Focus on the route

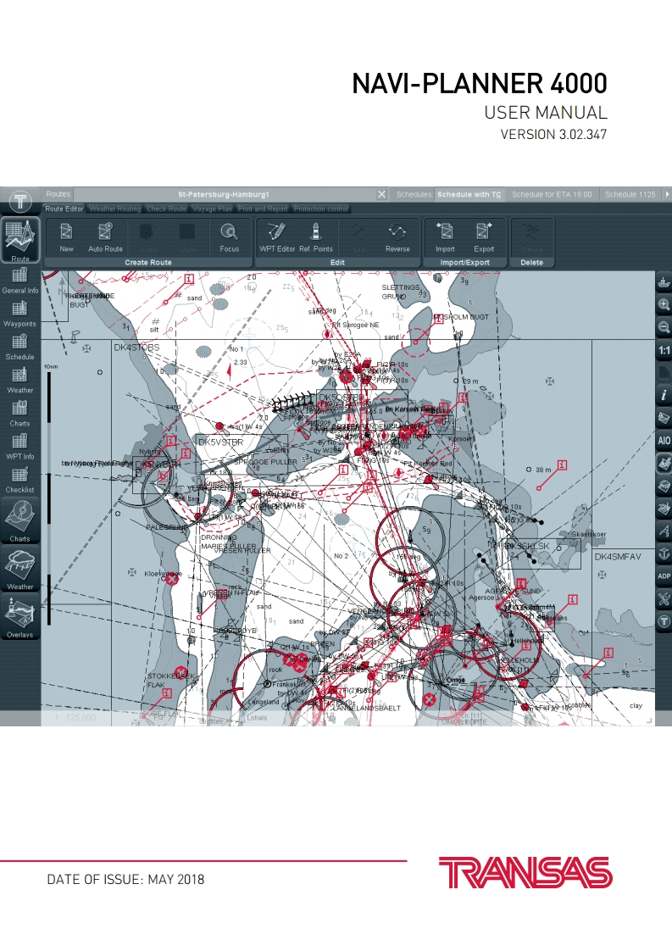coord(230,237)
